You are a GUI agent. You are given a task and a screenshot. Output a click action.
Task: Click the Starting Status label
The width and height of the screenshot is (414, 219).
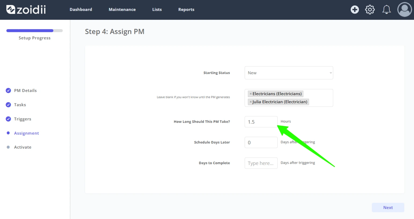[x=217, y=73]
